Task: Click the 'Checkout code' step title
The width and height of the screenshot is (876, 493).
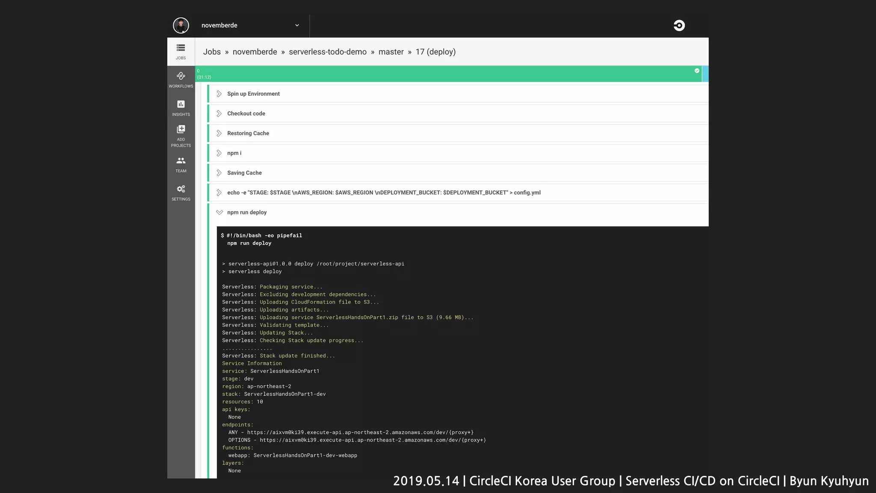Action: [246, 113]
